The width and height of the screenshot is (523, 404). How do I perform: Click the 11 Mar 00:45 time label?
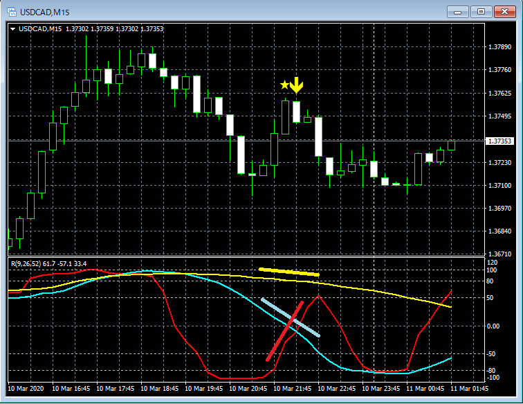point(425,389)
